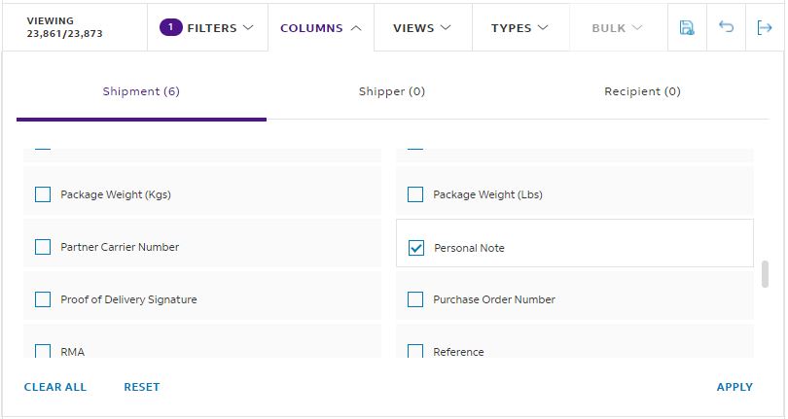Viewport: 788px width, 419px height.
Task: Open the Views dropdown
Action: [x=422, y=27]
